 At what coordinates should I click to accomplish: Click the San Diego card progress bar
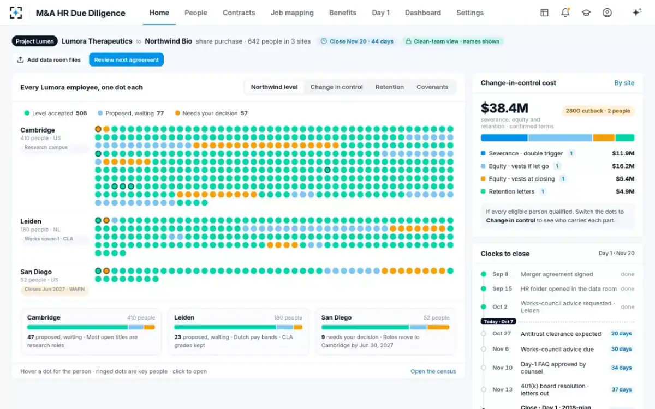385,327
